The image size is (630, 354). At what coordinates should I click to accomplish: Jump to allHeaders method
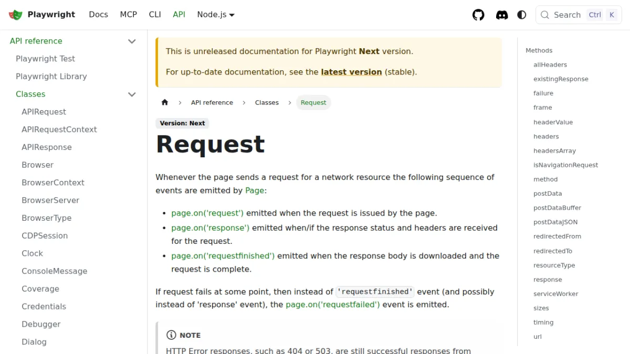(x=550, y=65)
